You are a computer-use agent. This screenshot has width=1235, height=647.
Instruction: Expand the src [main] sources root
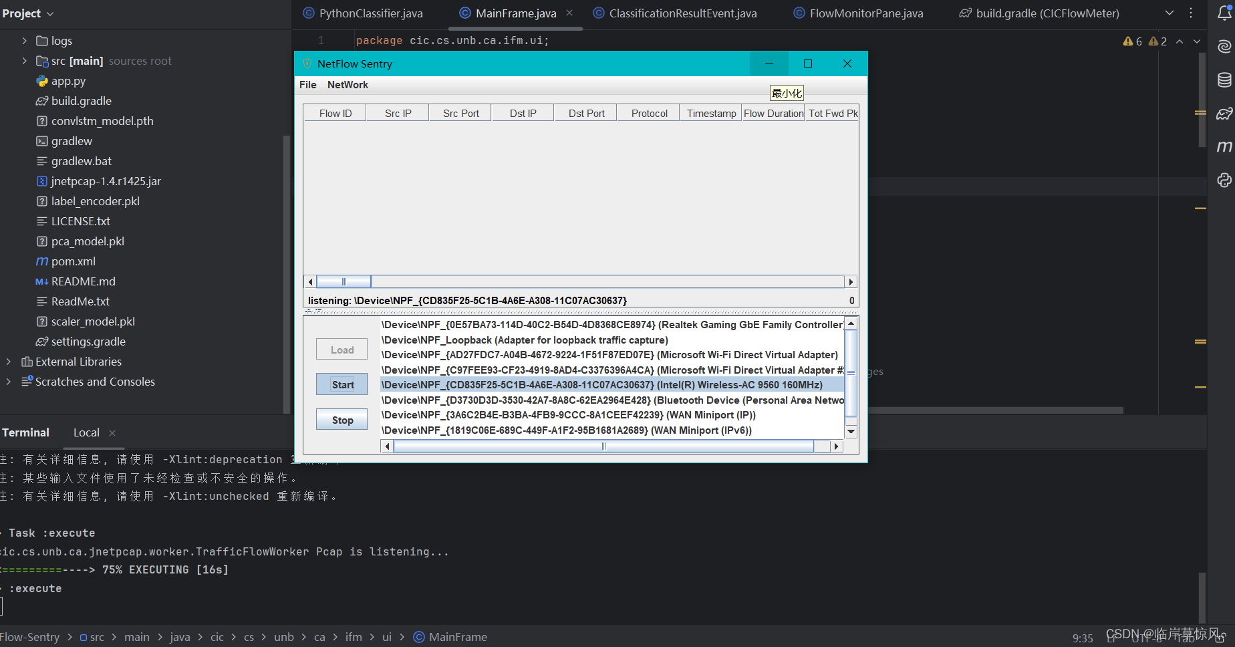coord(25,61)
